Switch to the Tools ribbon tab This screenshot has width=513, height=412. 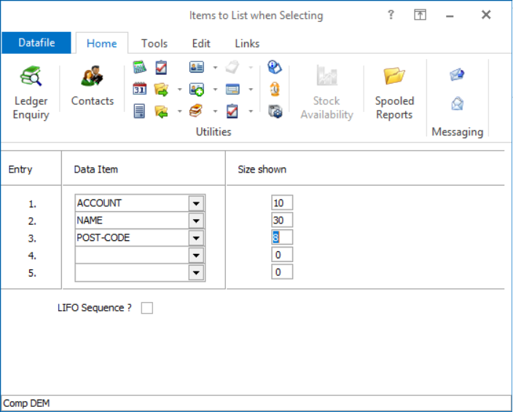pos(154,44)
